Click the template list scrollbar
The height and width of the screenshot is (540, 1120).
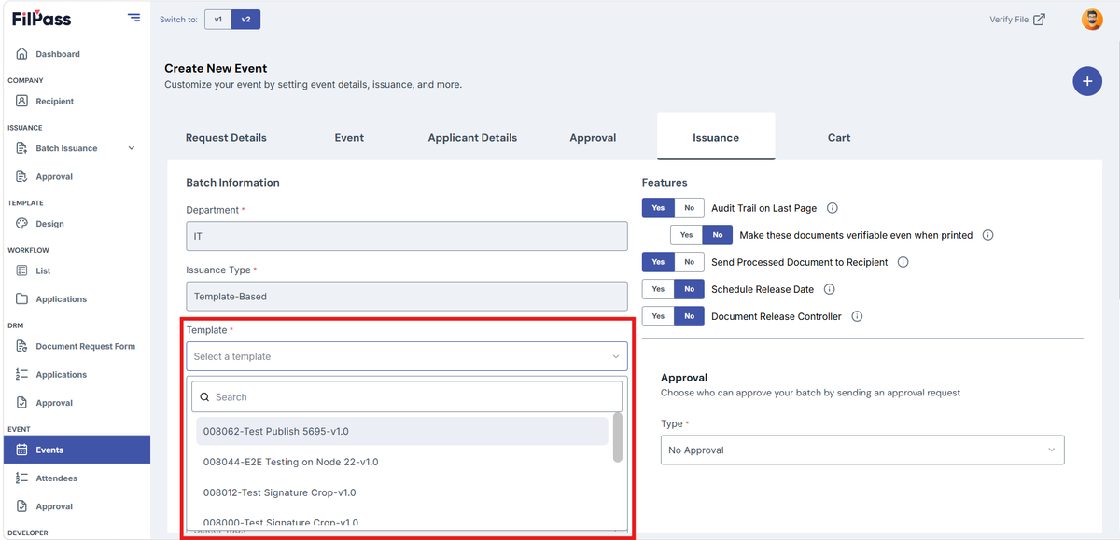tap(618, 436)
